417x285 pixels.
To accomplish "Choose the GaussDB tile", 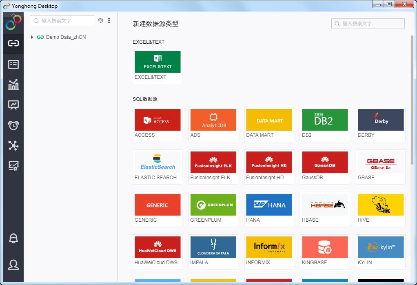I will point(325,167).
